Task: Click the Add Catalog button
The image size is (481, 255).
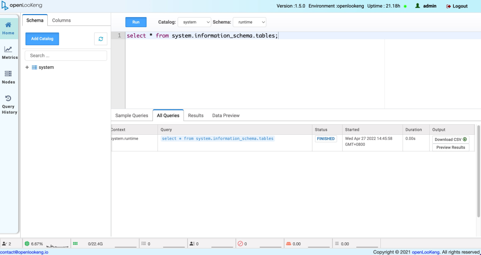Action: [x=42, y=39]
